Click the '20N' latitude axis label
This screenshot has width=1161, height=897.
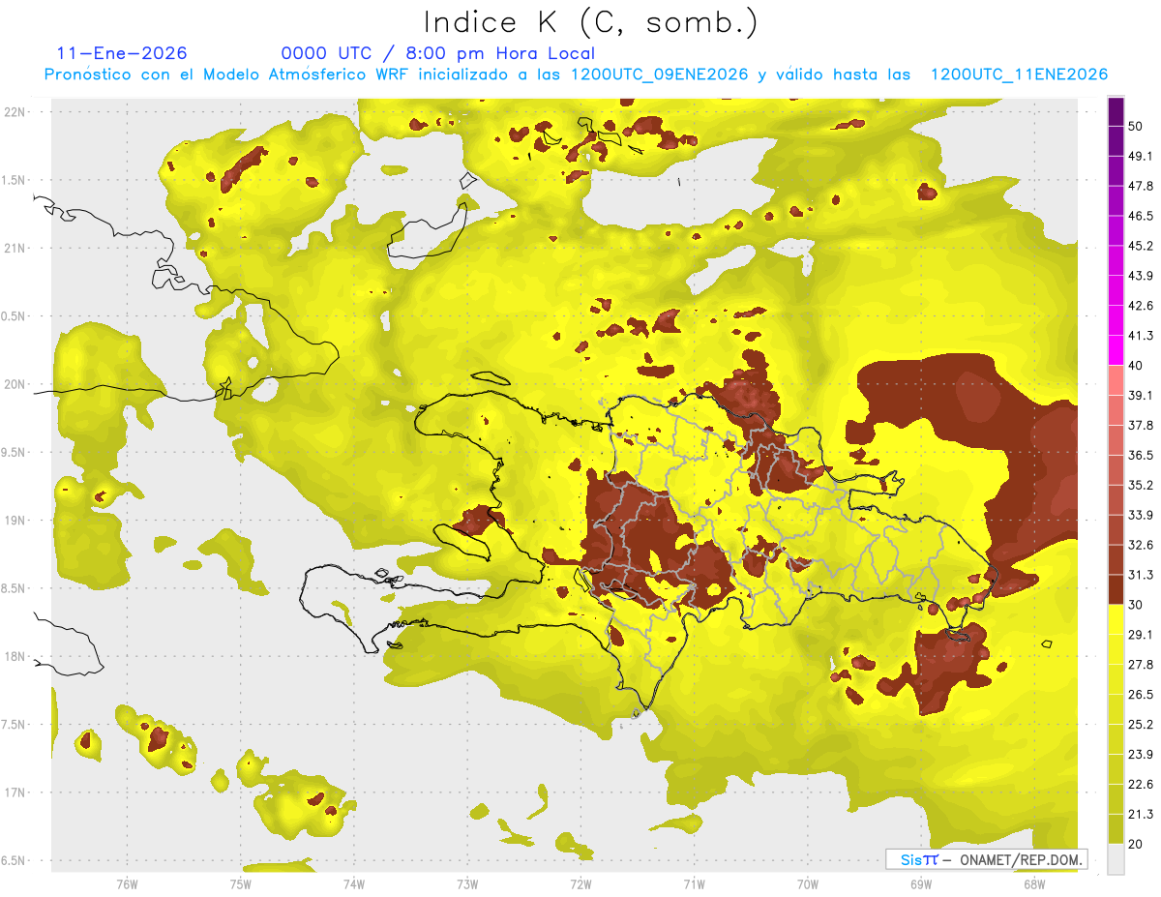[14, 384]
